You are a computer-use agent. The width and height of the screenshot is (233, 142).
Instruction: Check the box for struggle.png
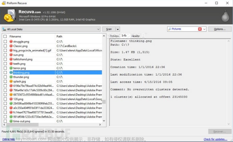click(5, 42)
